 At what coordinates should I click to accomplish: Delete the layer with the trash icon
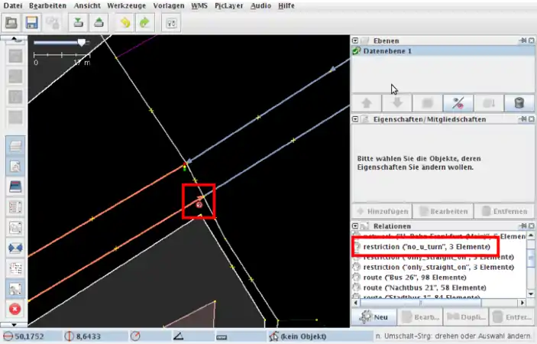(519, 102)
